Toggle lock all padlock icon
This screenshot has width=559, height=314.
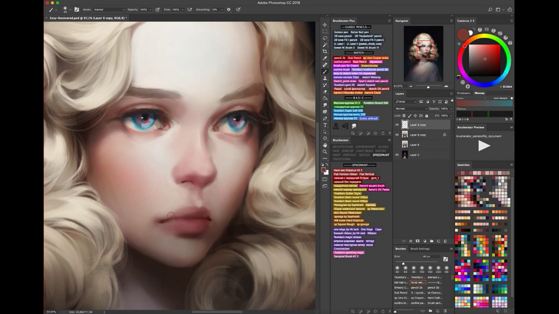(427, 116)
